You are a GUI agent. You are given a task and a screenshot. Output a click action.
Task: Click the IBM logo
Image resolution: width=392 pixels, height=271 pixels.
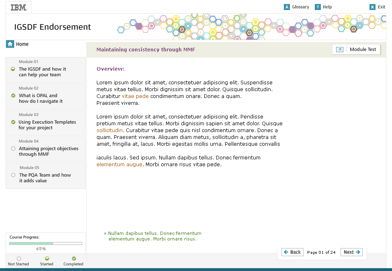(x=18, y=8)
